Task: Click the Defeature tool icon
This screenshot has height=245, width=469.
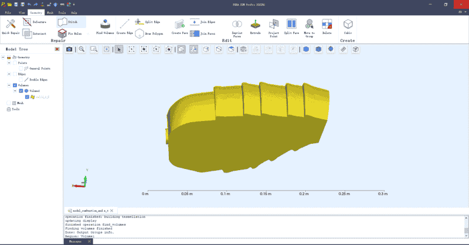Action: click(27, 22)
